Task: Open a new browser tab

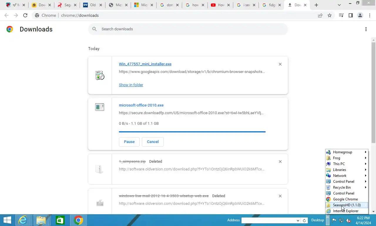Action: [316, 5]
